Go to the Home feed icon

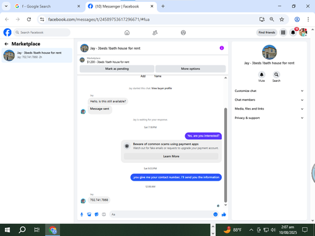click(127, 33)
